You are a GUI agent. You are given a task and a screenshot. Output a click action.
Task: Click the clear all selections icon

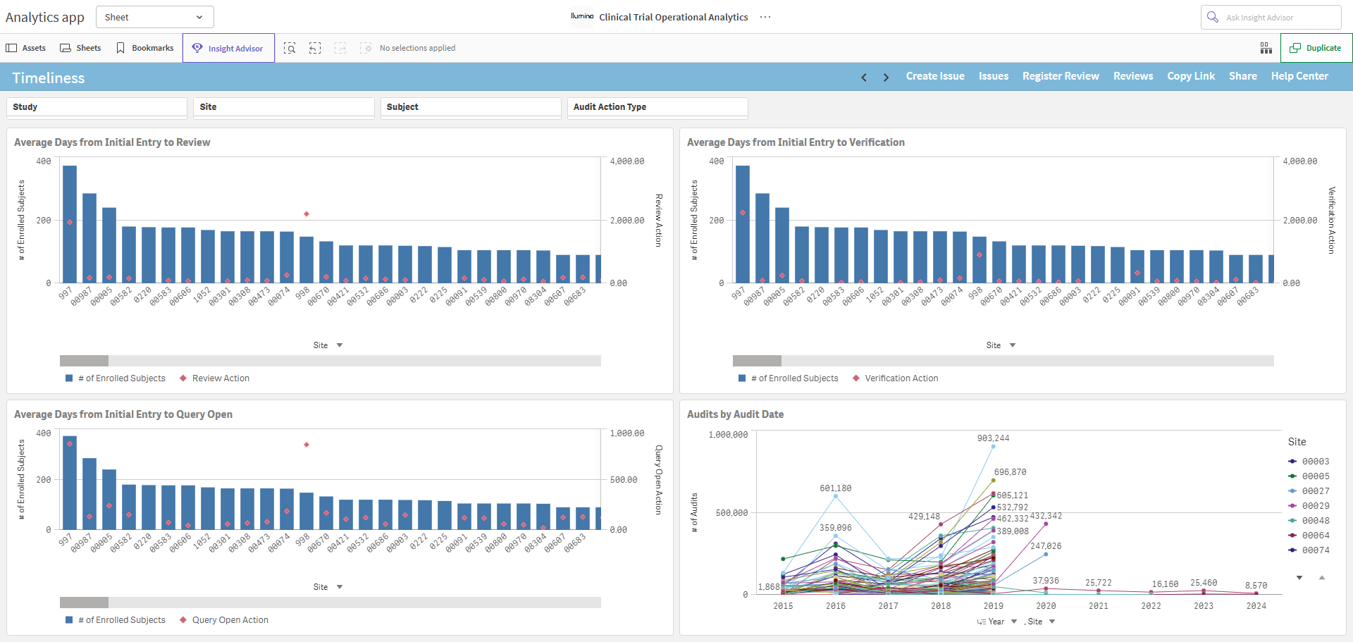[366, 48]
